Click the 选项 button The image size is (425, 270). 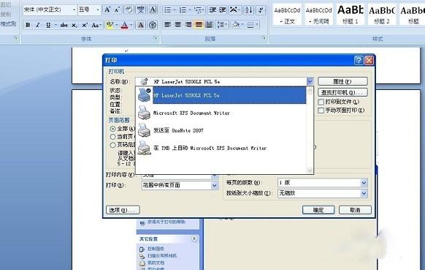(123, 210)
